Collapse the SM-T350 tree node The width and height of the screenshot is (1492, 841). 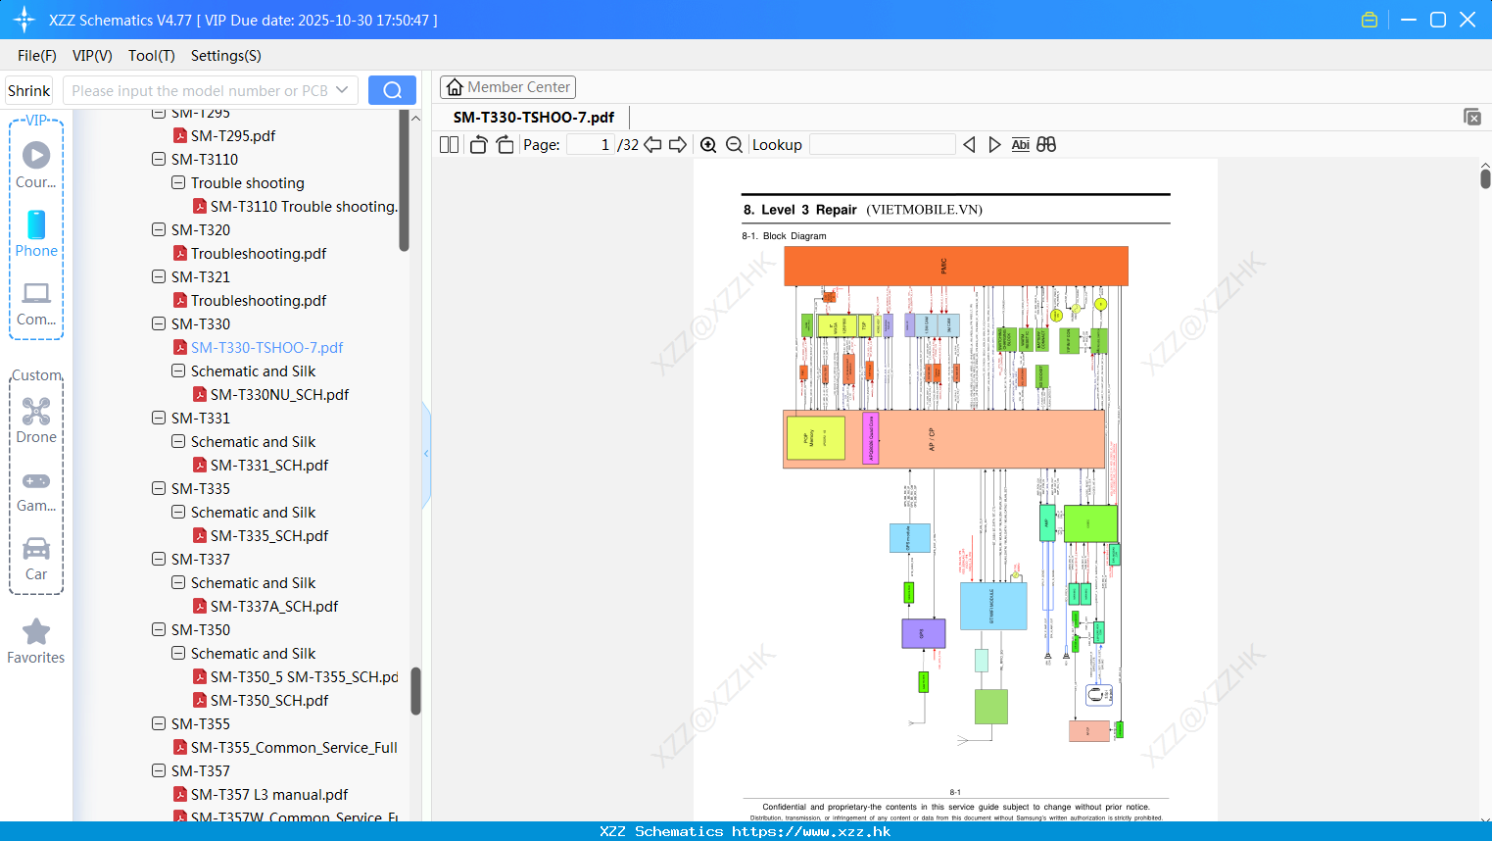(159, 629)
